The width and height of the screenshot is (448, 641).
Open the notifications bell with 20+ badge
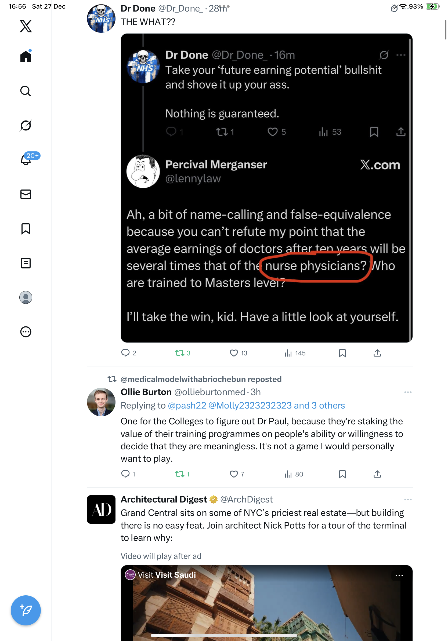26,160
